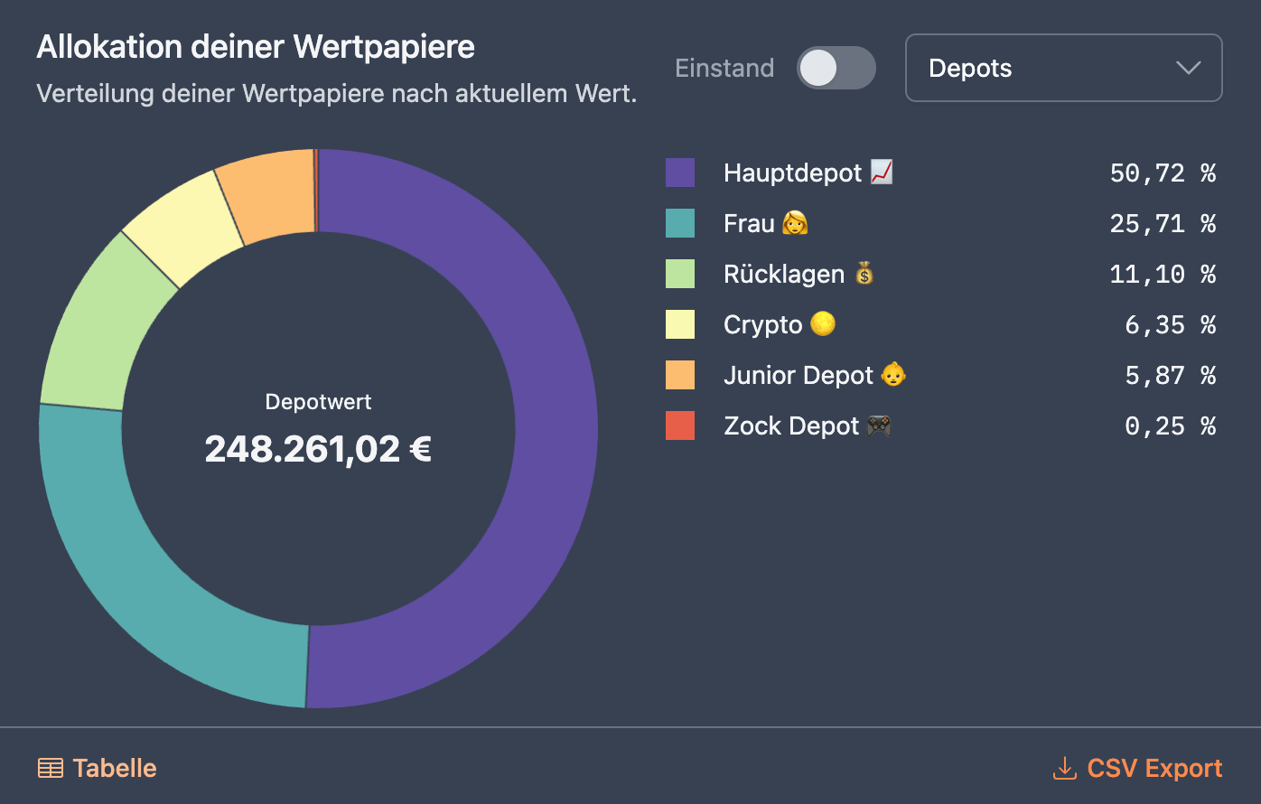Image resolution: width=1261 pixels, height=804 pixels.
Task: Click the money bag emoji beside Rücklagen
Action: click(x=864, y=273)
